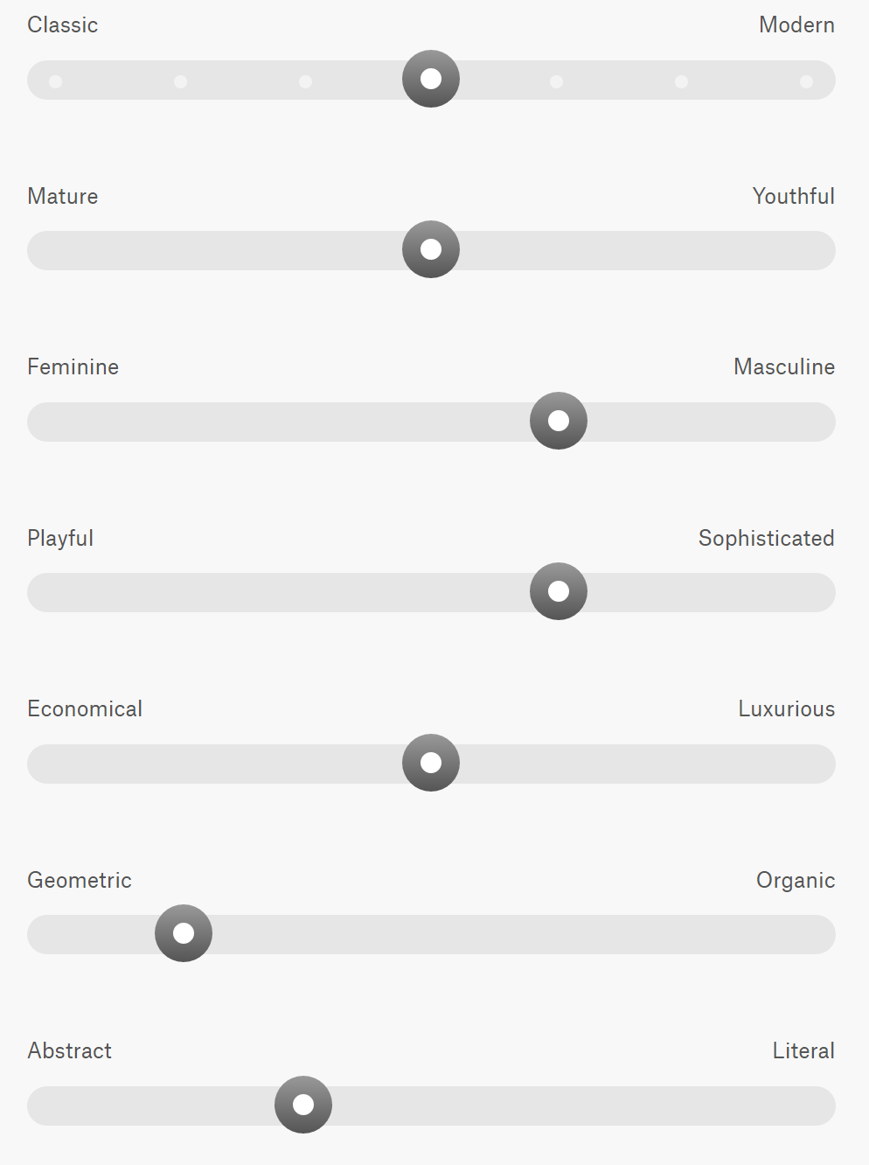869x1165 pixels.
Task: Click far right end of Luxurious track
Action: [817, 764]
